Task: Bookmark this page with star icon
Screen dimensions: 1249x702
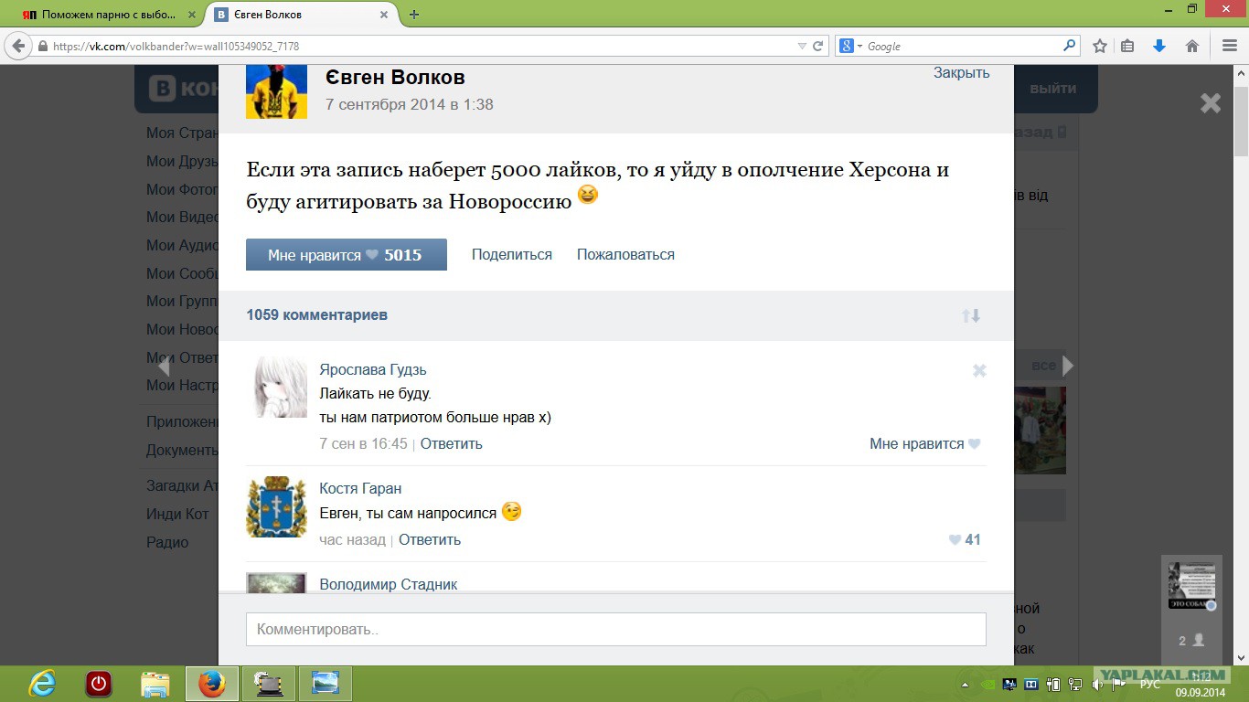Action: (1100, 46)
